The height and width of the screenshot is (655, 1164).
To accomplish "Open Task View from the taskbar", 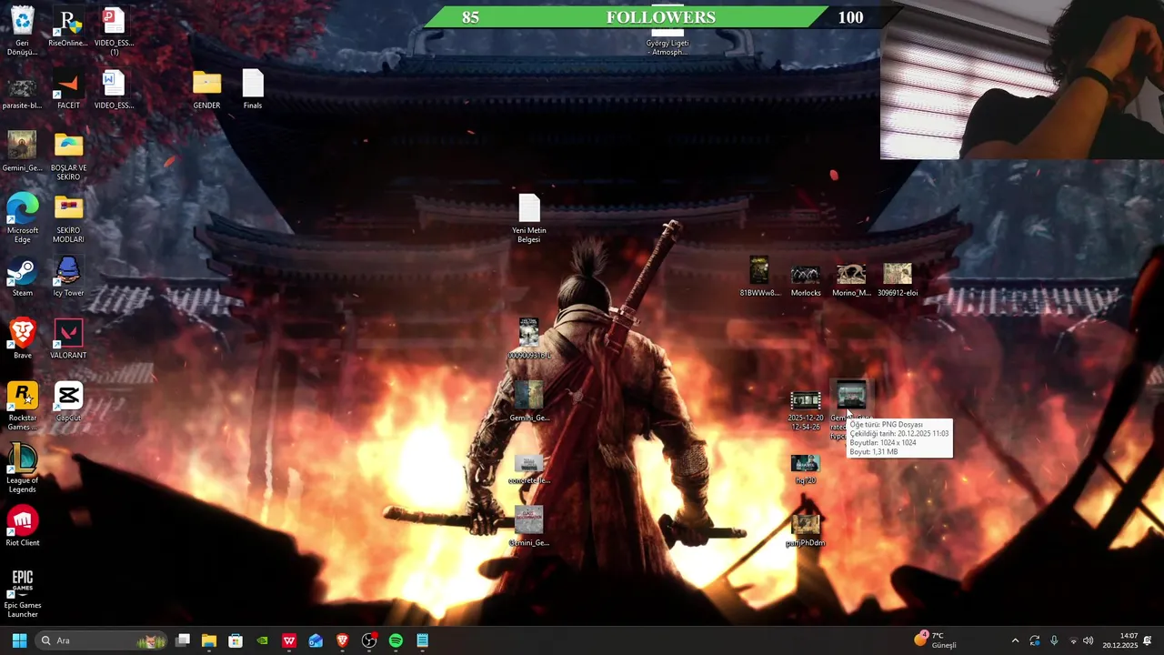I will 183,640.
